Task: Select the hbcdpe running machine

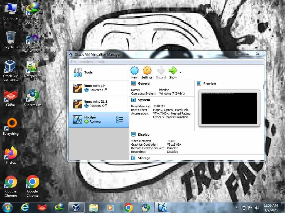Action: [99, 120]
